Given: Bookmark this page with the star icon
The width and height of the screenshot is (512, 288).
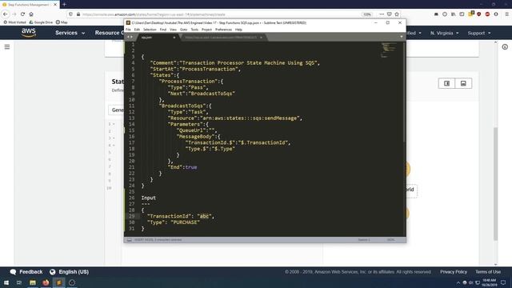Looking at the screenshot, I should point(397,14).
